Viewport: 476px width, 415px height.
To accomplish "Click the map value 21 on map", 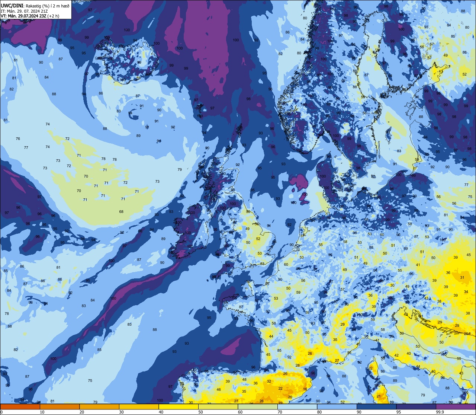I will [379, 396].
